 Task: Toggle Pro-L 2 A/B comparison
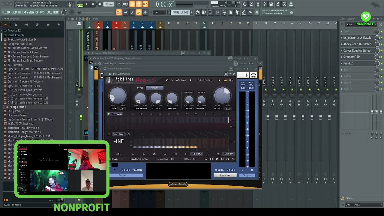coord(178,80)
